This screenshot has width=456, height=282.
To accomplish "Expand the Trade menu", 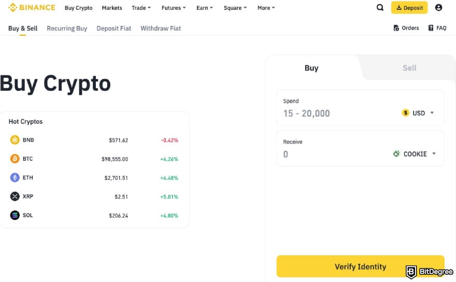I will click(x=141, y=8).
